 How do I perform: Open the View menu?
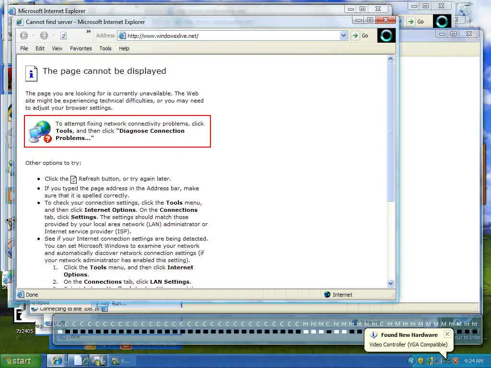point(57,48)
